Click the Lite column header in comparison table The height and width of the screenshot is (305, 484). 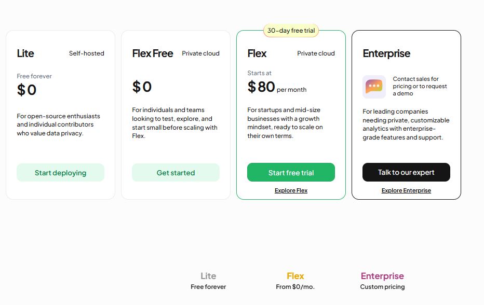click(208, 275)
